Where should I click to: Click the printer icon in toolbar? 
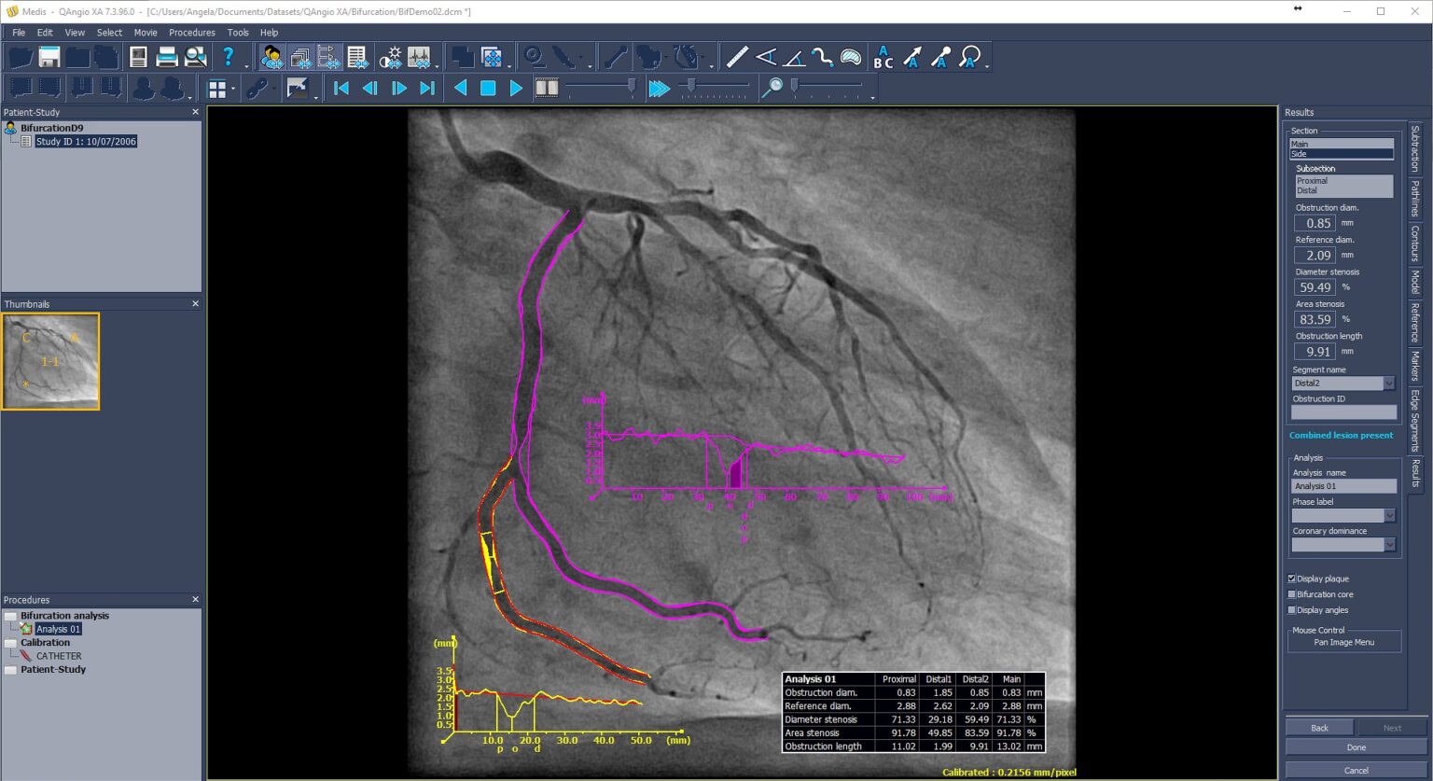(x=167, y=58)
